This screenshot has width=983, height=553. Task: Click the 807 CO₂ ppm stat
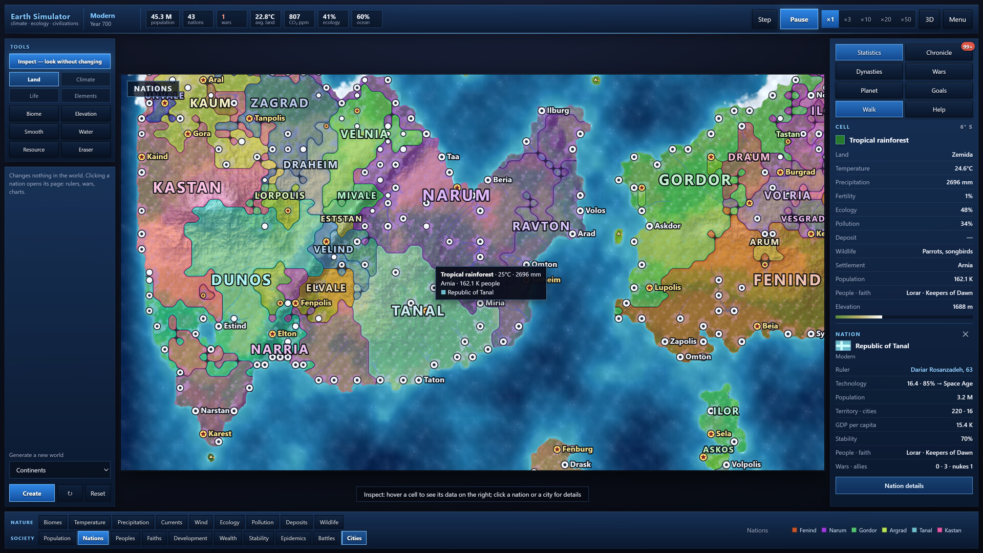tap(298, 19)
